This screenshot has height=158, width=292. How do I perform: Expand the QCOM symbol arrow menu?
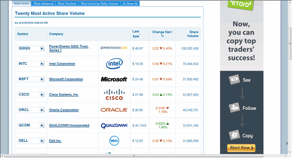click(42, 125)
